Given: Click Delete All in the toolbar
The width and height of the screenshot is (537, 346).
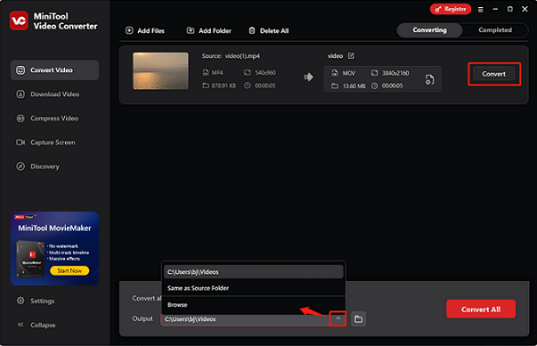Looking at the screenshot, I should pyautogui.click(x=269, y=31).
